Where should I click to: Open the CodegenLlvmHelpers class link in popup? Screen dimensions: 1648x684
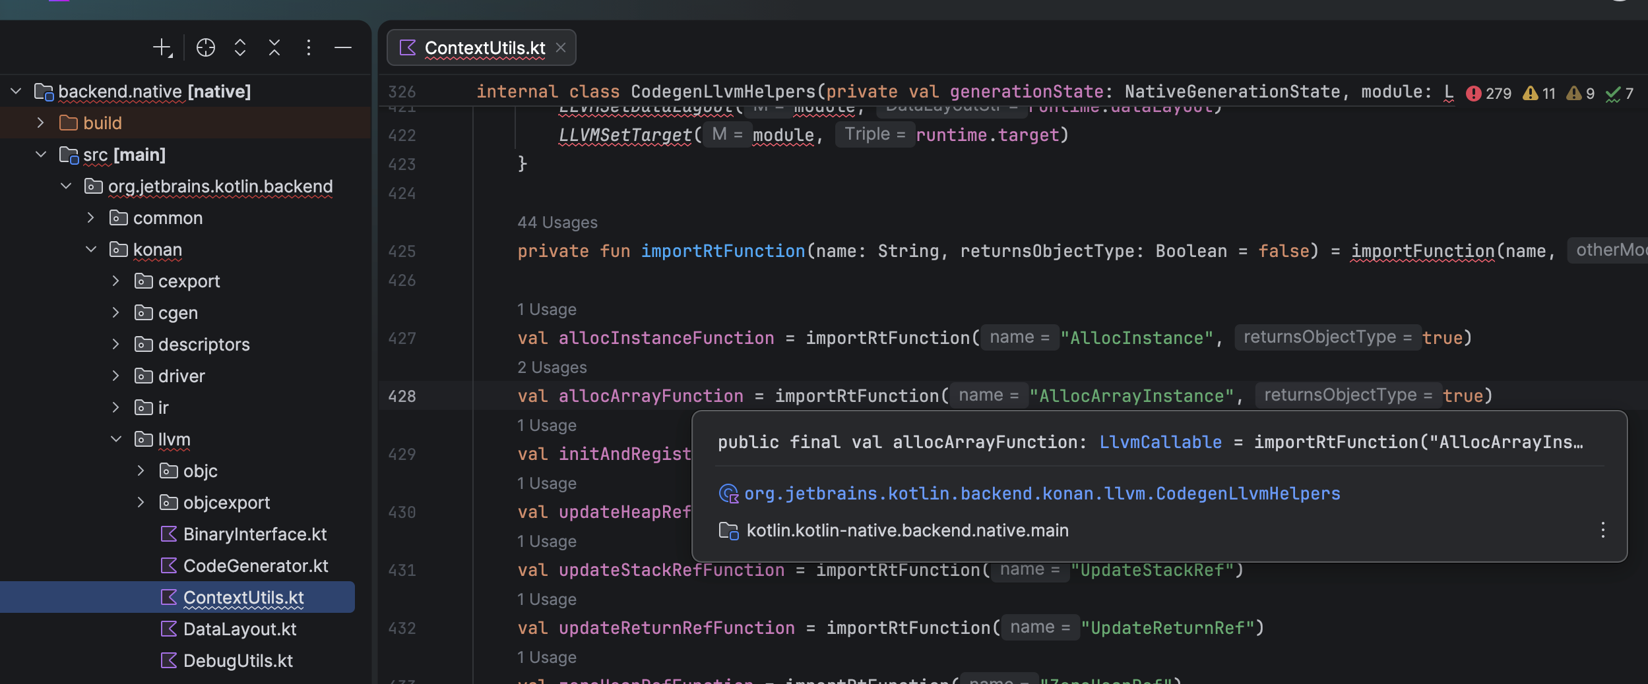1042,494
